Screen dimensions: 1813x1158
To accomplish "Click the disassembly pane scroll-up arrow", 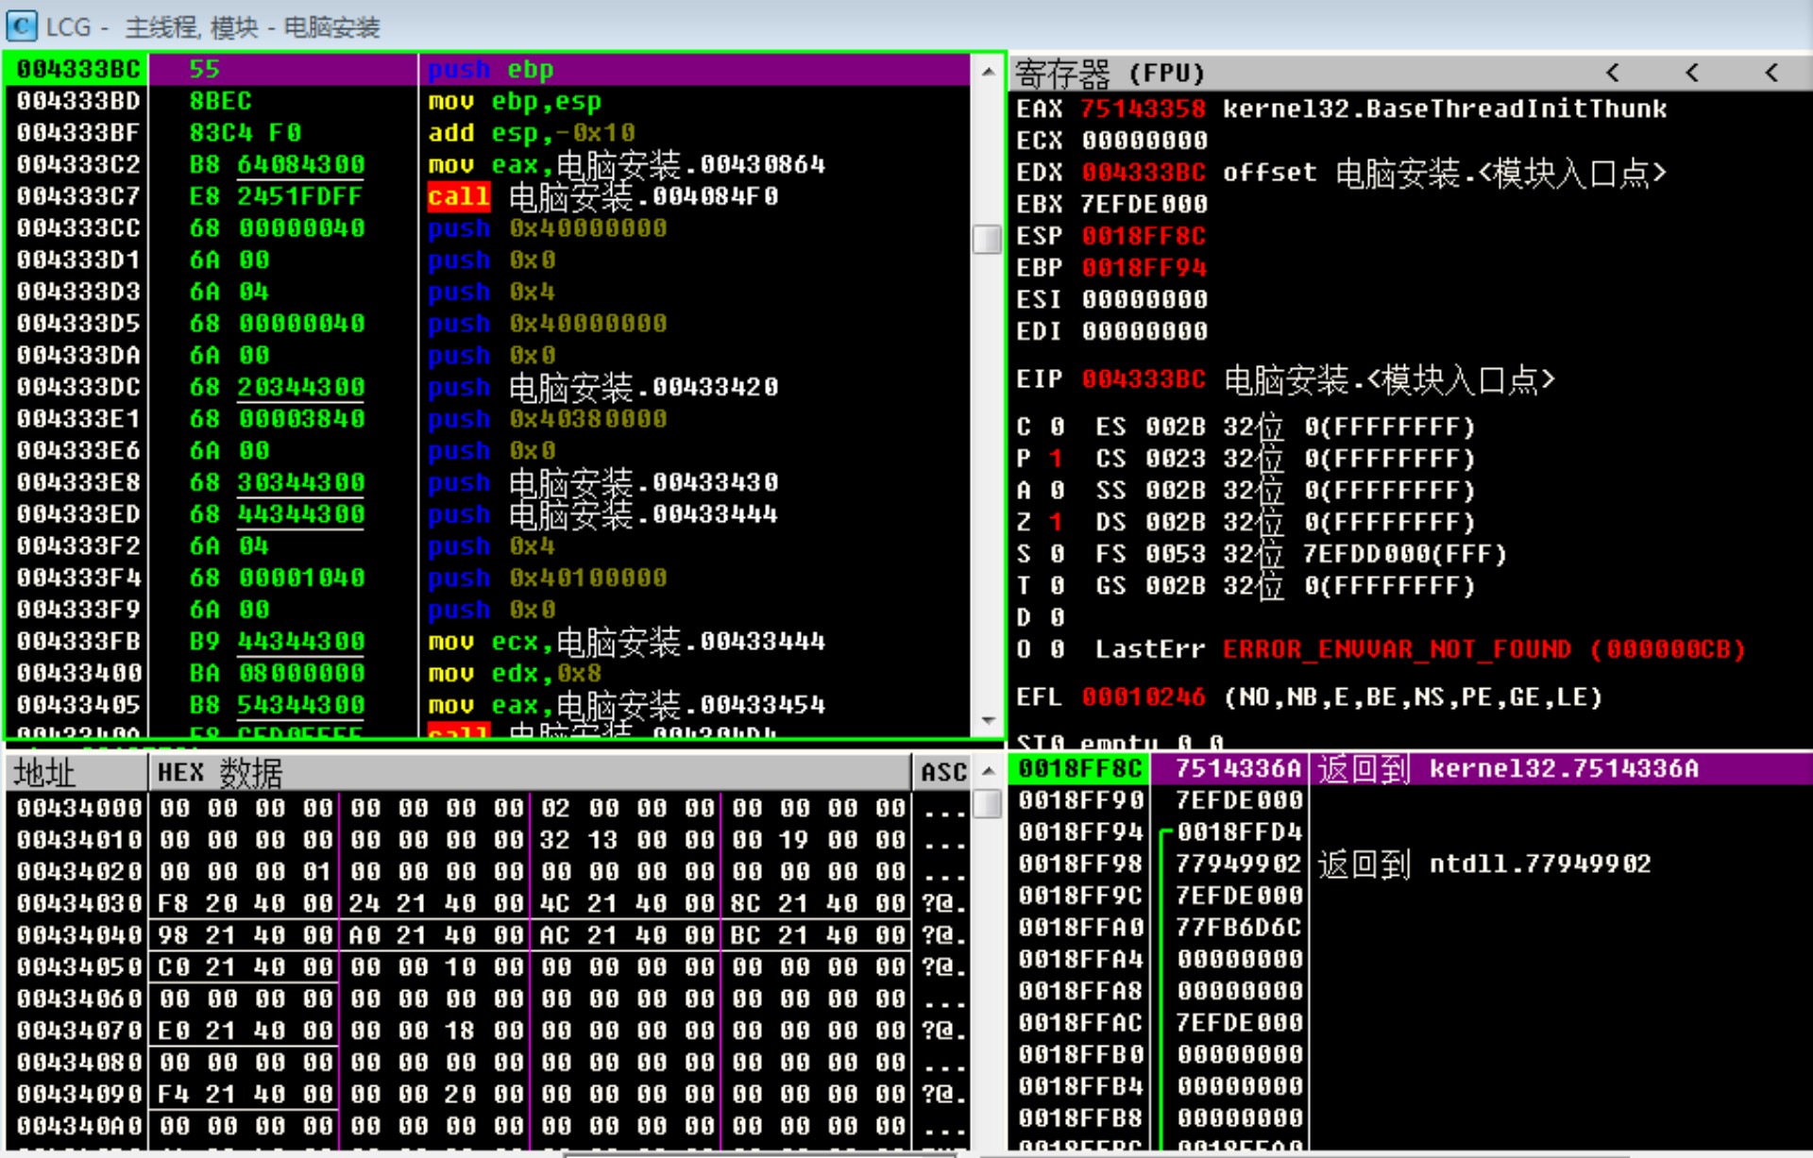I will tap(988, 71).
